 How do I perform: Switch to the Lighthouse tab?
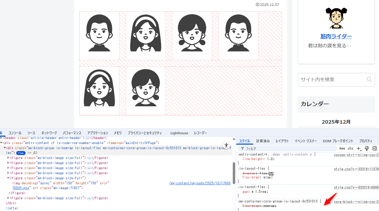tap(179, 133)
